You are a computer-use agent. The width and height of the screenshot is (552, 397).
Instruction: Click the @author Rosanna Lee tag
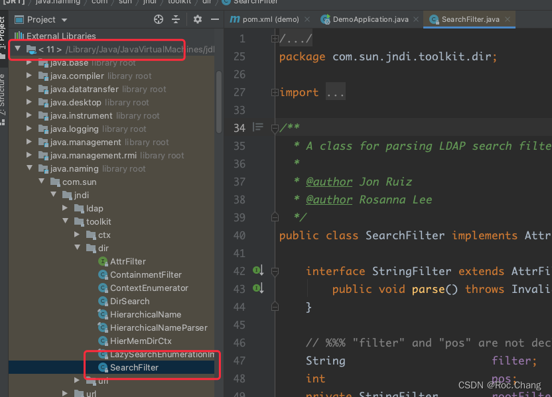point(369,199)
